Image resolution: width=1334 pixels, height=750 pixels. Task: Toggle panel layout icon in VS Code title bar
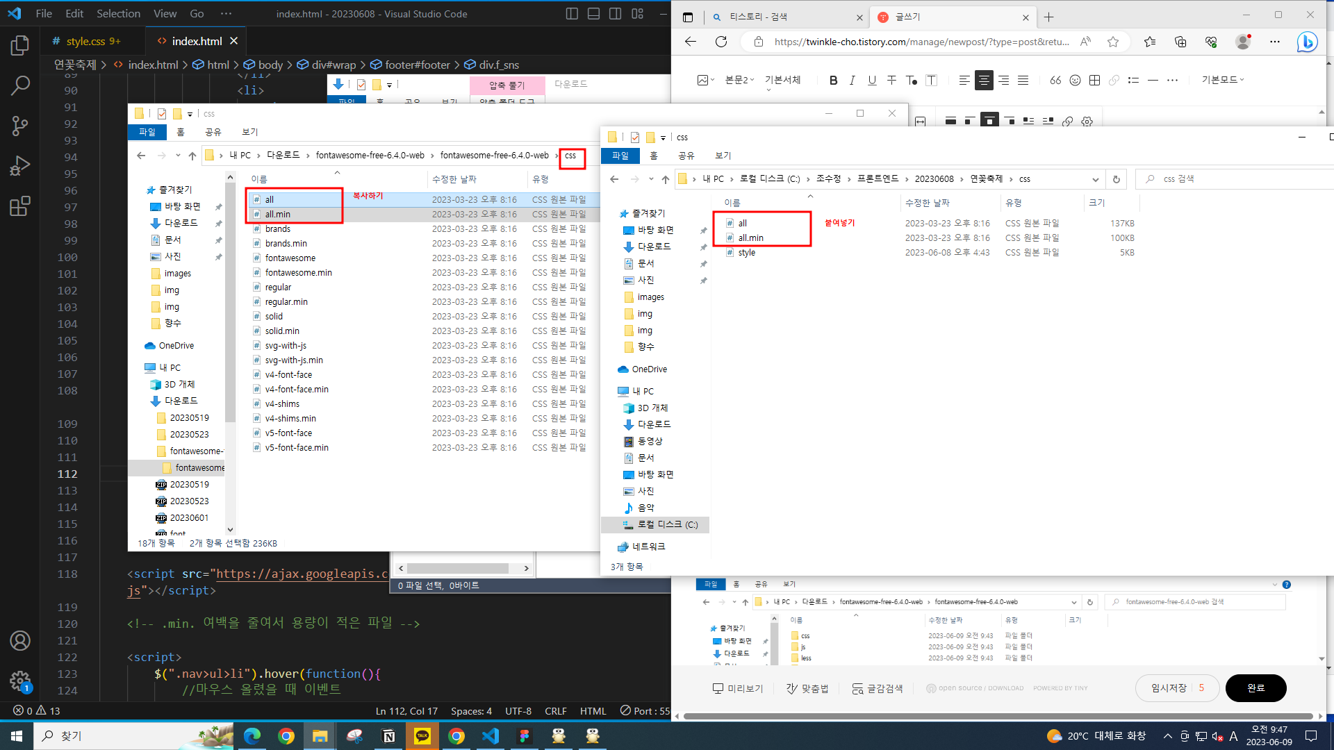pyautogui.click(x=593, y=14)
